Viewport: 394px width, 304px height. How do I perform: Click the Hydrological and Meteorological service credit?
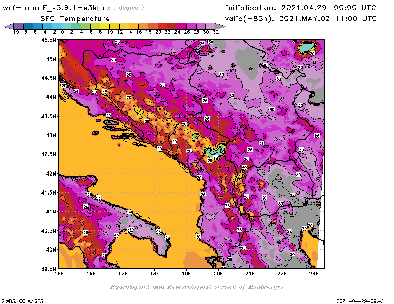(197, 287)
